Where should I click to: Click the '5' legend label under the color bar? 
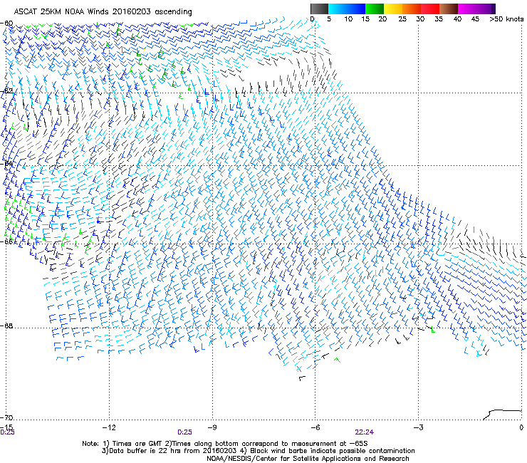pos(329,19)
